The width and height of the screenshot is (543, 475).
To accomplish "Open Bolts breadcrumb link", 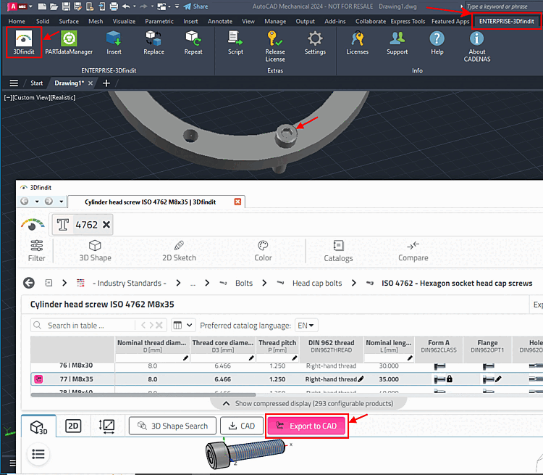I will coord(244,283).
